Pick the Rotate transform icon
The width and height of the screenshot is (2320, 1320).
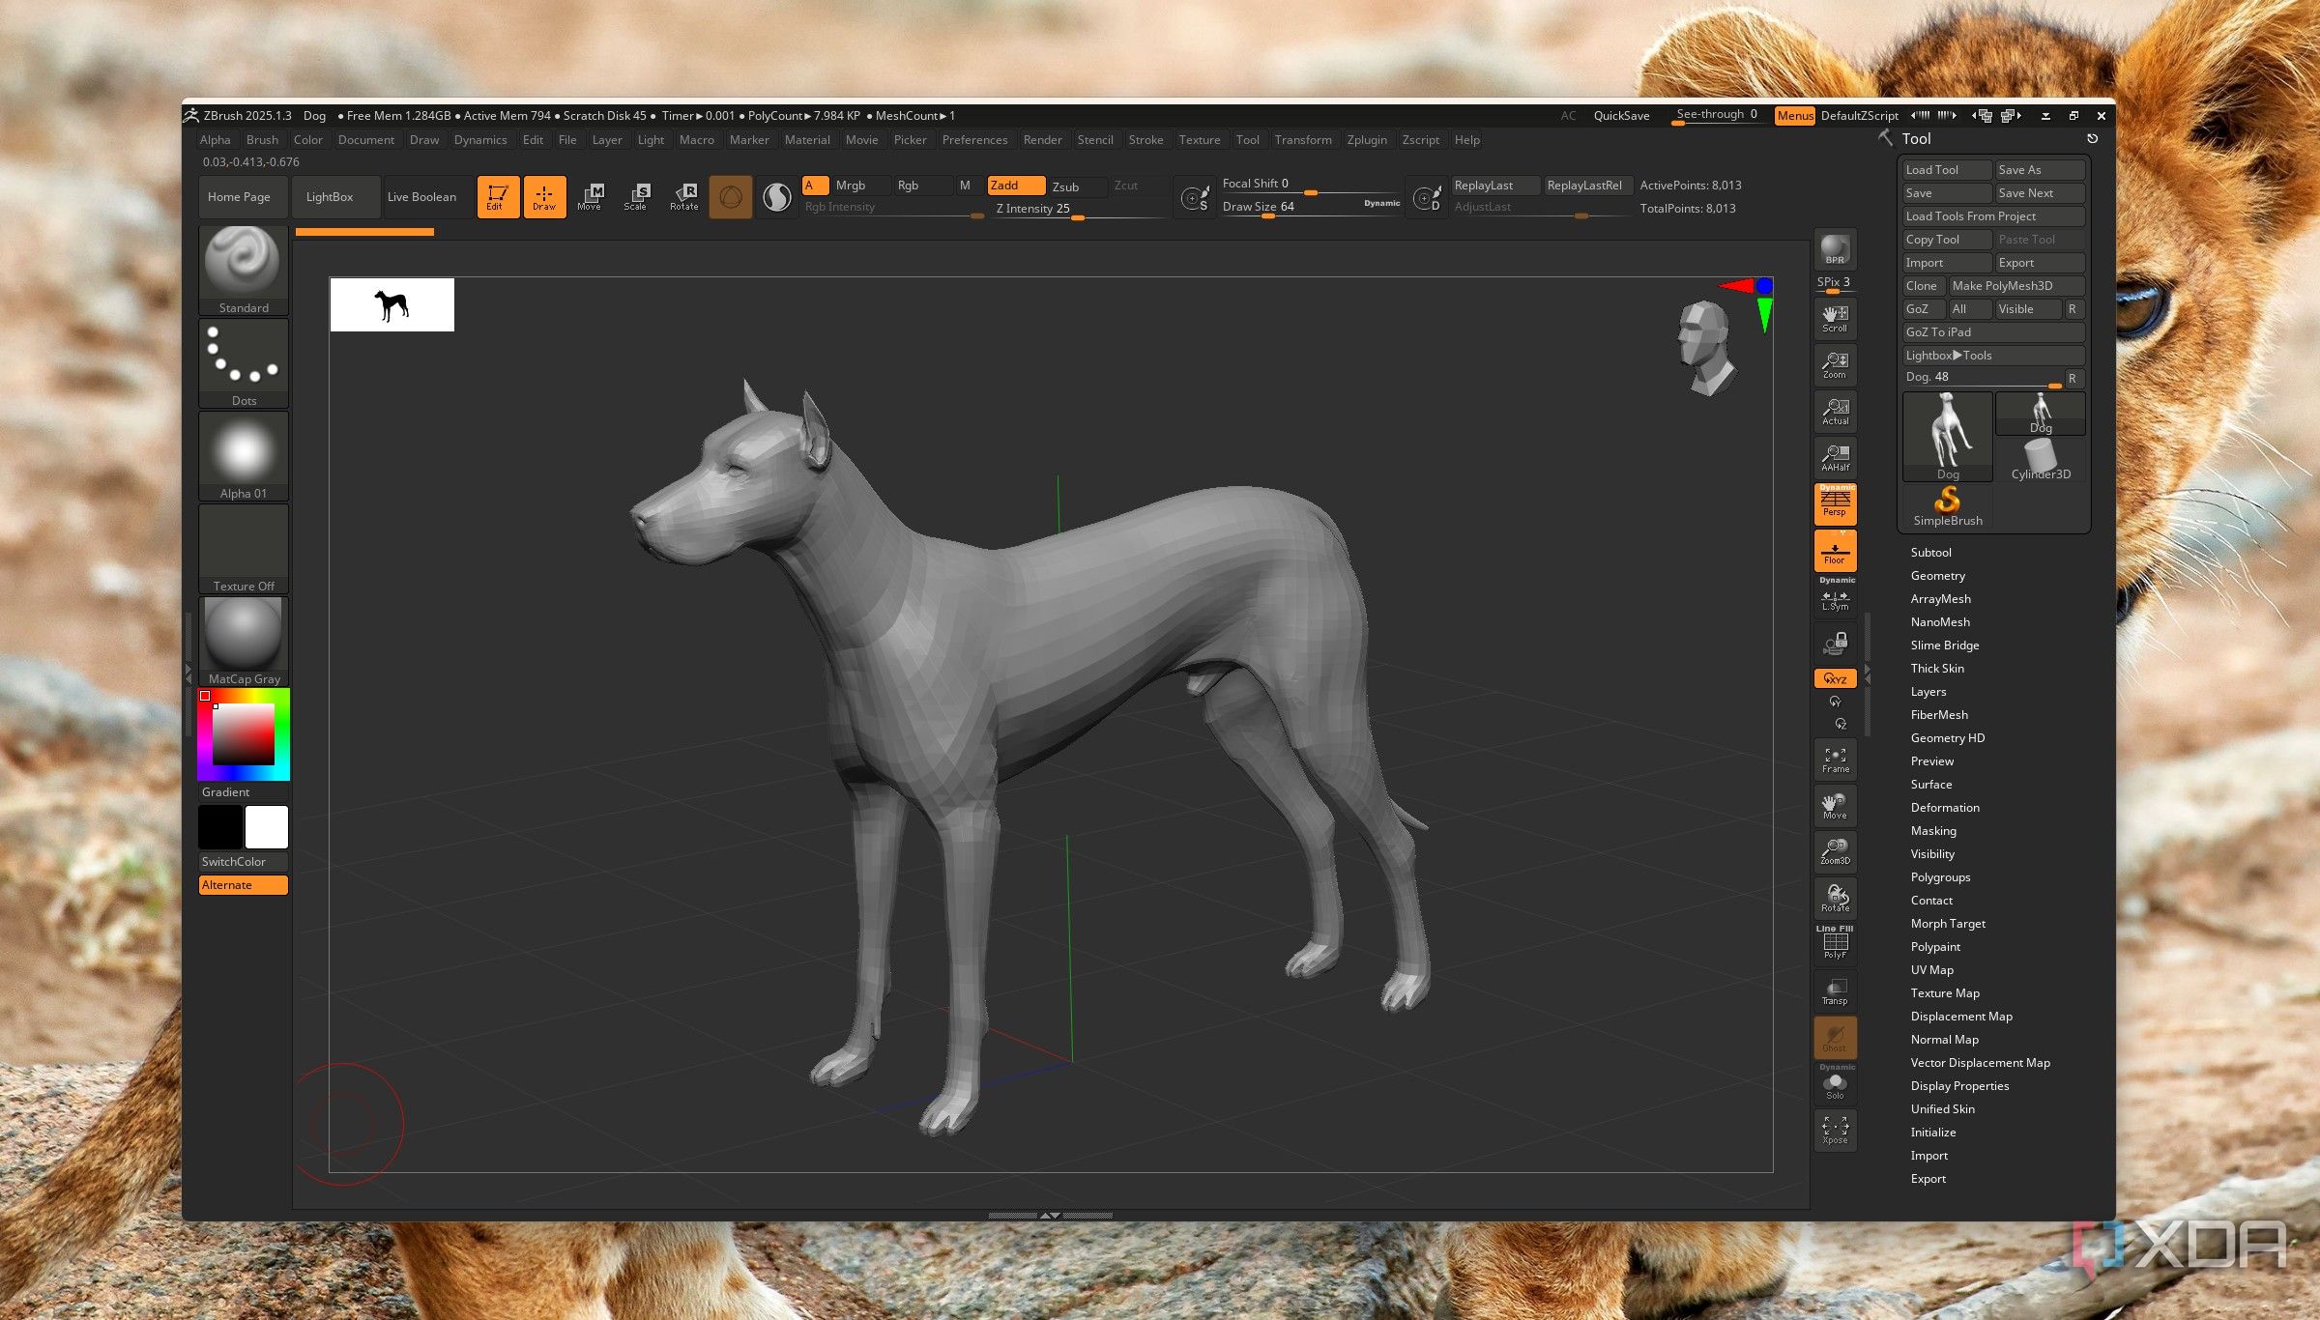click(x=683, y=196)
